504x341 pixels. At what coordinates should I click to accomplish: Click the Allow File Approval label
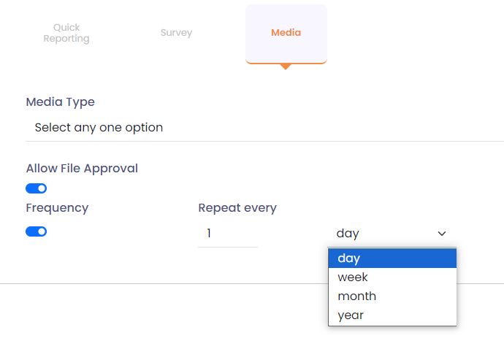pyautogui.click(x=82, y=169)
